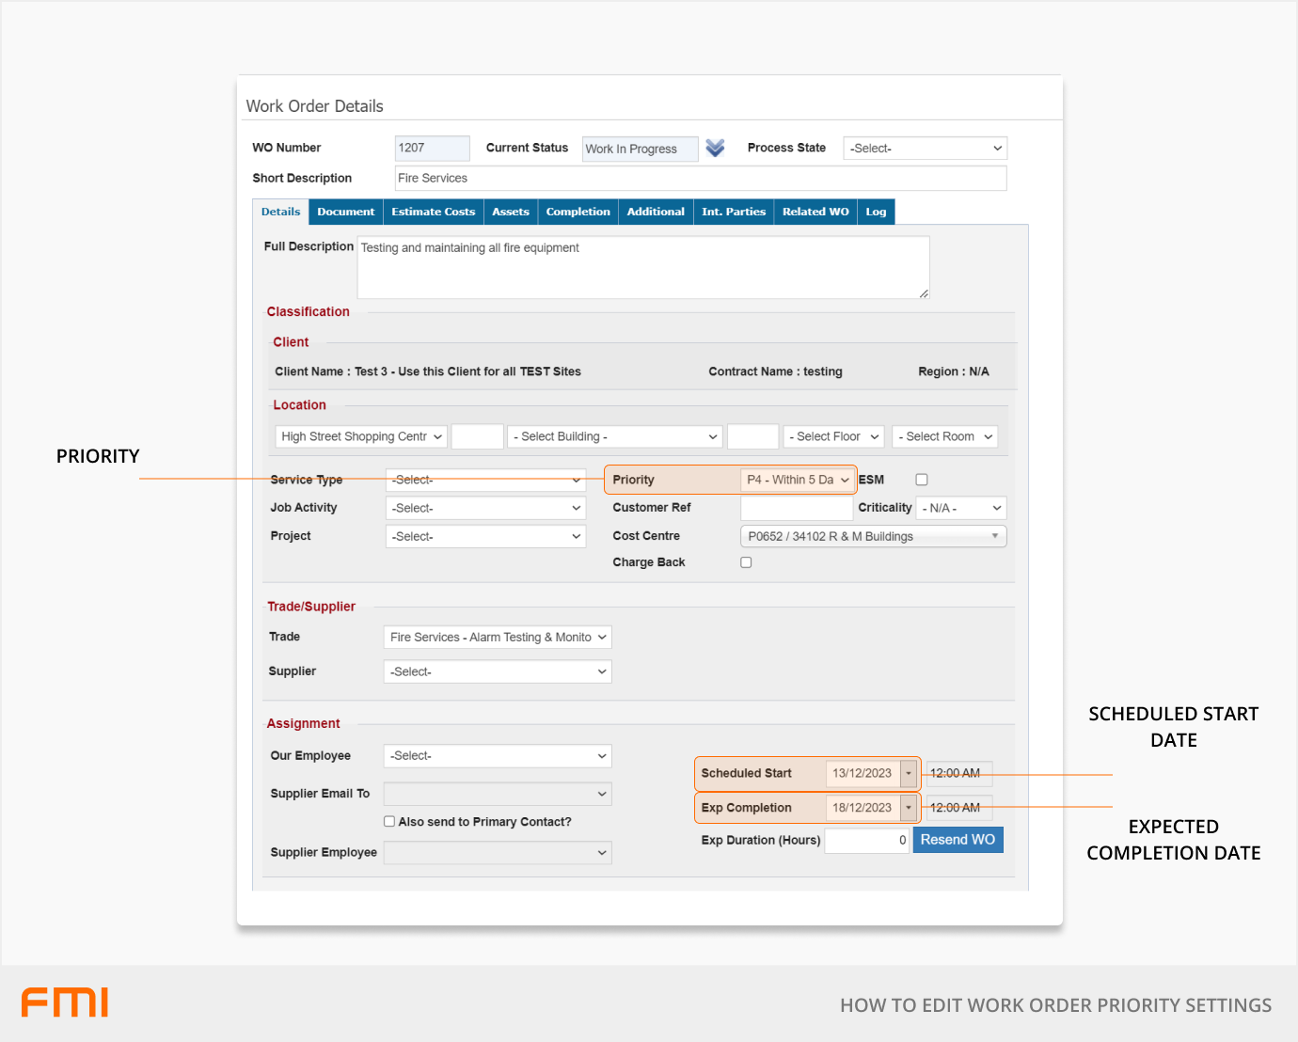Enable the ESM checkbox

pyautogui.click(x=922, y=480)
